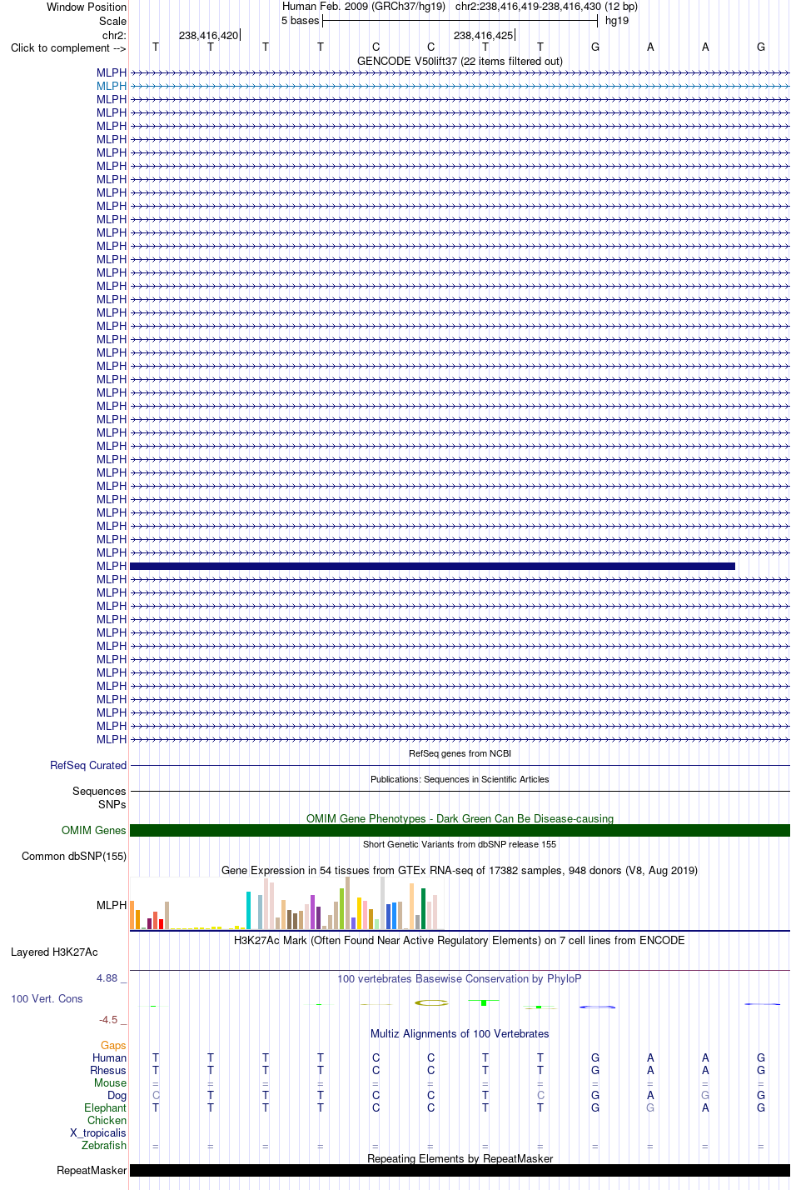Click the -4.5 PhyloP lower scale value

tap(108, 1019)
